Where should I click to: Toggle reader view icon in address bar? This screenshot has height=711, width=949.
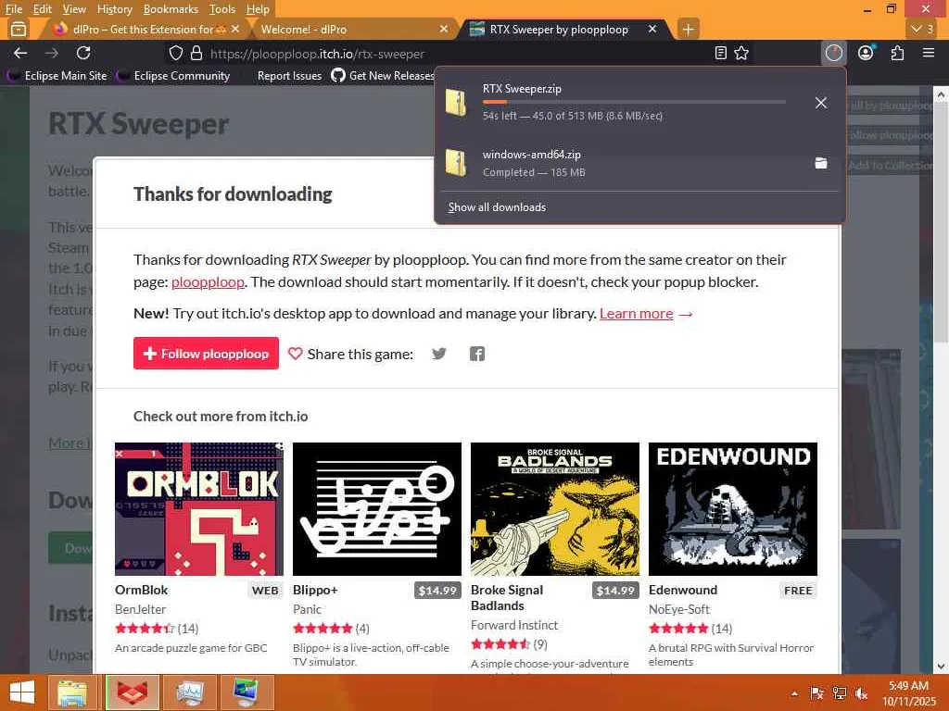[720, 53]
